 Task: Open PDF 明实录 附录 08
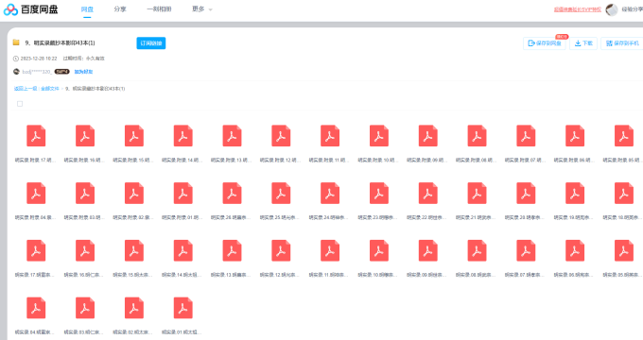tap(477, 136)
